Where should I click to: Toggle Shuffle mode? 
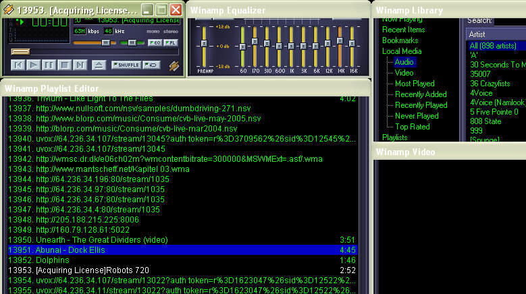(x=126, y=65)
